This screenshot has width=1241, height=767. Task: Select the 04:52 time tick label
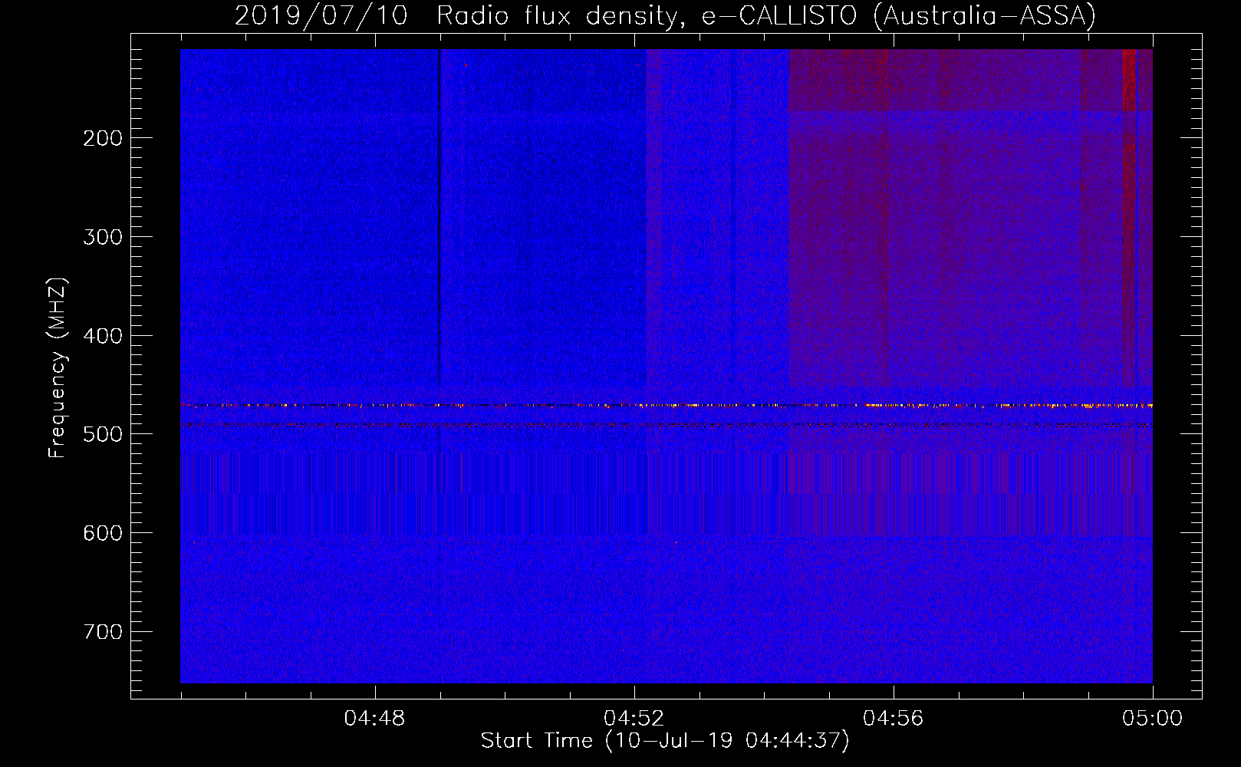click(634, 719)
